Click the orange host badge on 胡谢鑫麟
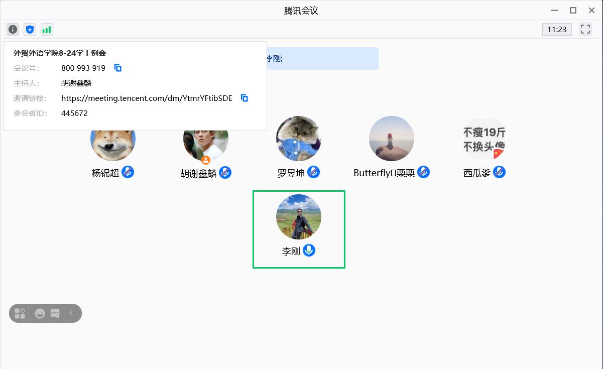The height and width of the screenshot is (369, 603). 206,160
